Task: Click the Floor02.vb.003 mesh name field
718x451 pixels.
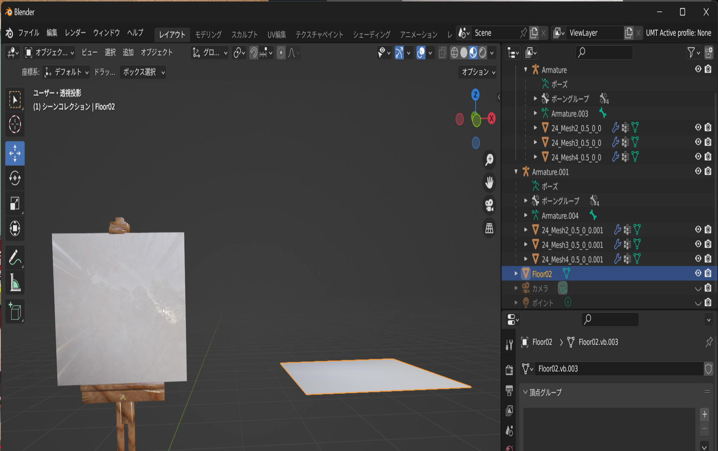Action: pyautogui.click(x=619, y=369)
